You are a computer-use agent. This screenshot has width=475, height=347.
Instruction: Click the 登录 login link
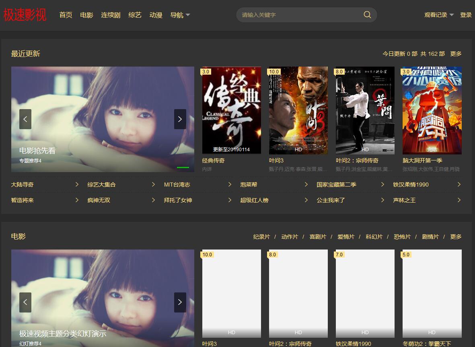[x=466, y=15]
